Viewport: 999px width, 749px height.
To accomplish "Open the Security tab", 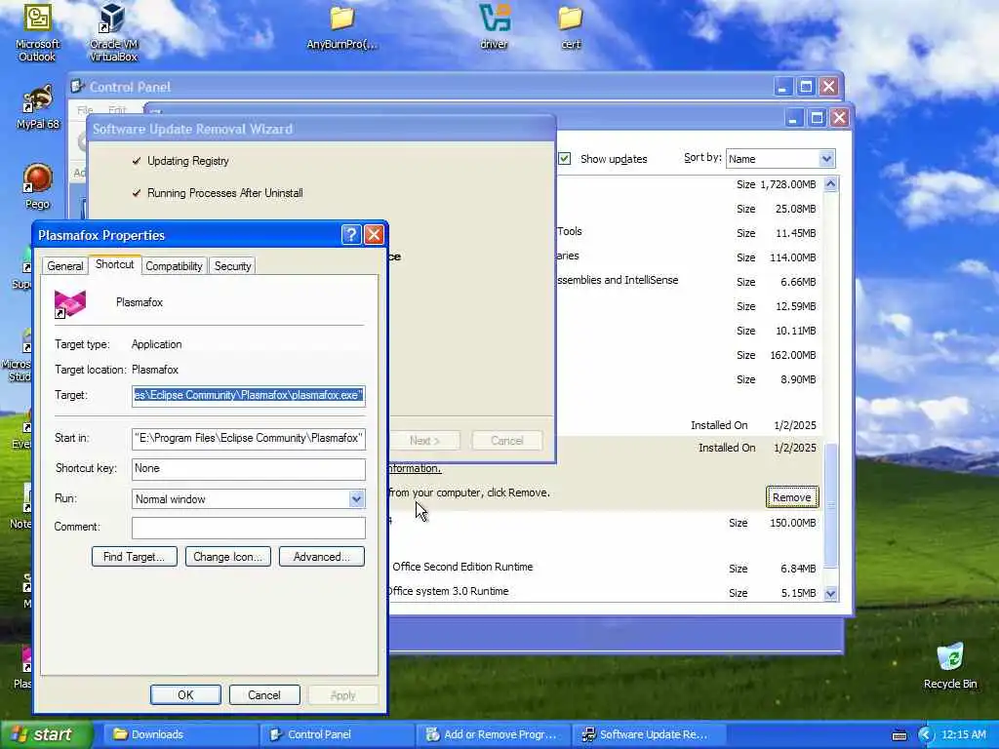I will click(232, 266).
